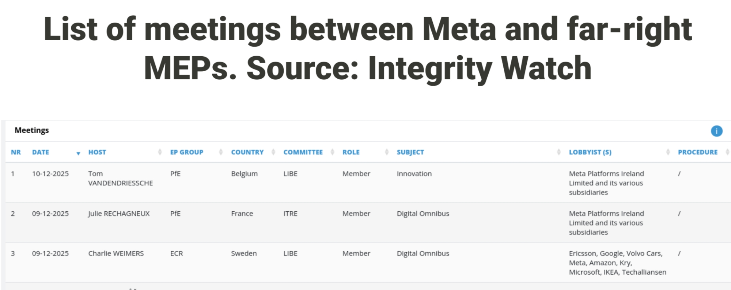Screen dimensions: 731x290
Task: Click the HOST column header text
Action: click(x=97, y=152)
